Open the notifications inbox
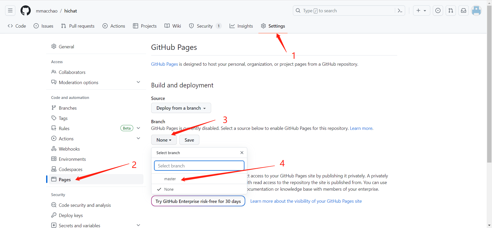This screenshot has width=492, height=228. point(464,10)
